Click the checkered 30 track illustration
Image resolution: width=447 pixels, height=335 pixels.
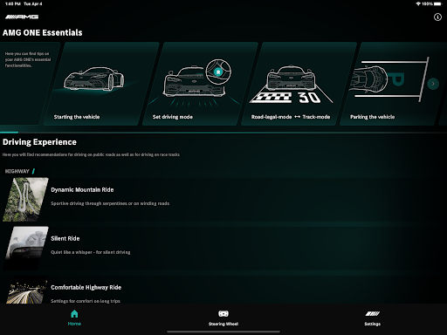point(291,85)
